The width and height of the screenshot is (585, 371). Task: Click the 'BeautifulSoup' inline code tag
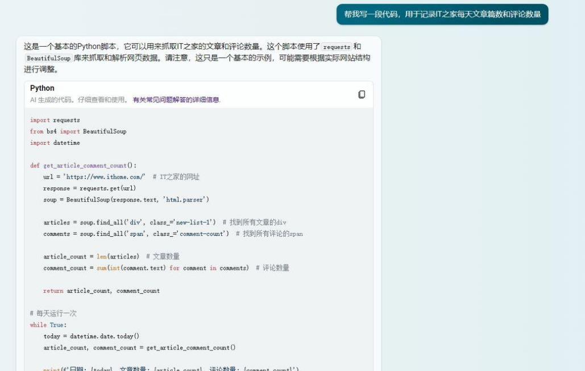[48, 58]
